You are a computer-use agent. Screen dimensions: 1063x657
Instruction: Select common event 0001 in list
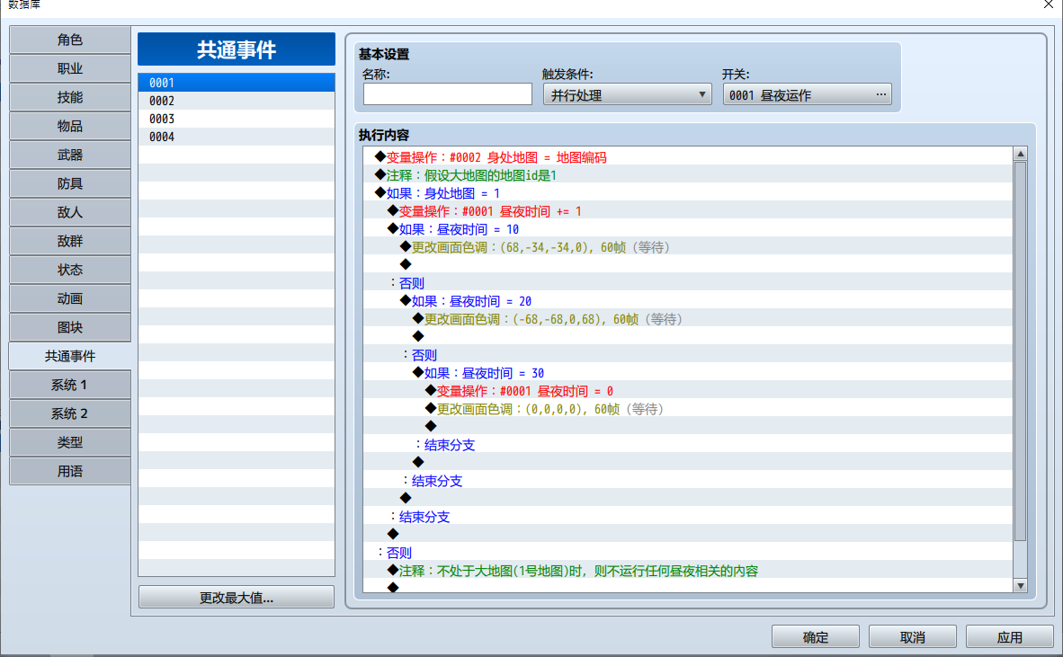(x=237, y=83)
